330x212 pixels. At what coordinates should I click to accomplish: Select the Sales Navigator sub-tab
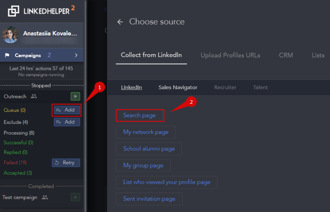click(x=178, y=87)
